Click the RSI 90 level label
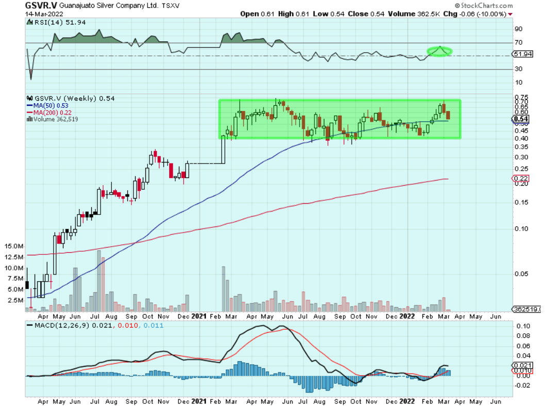 [x=519, y=29]
